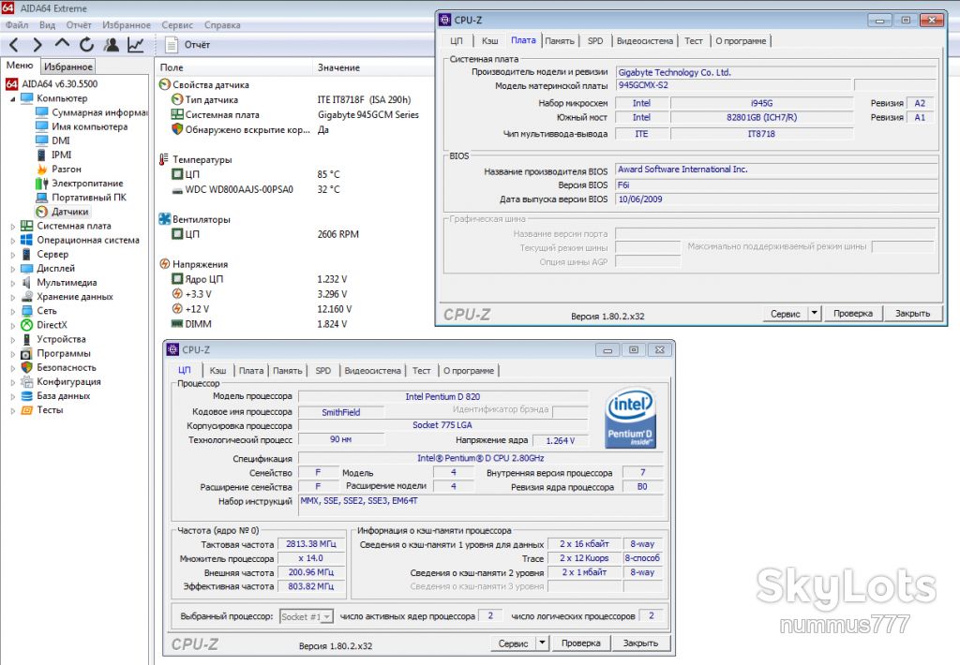Image resolution: width=960 pixels, height=665 pixels.
Task: Open the user profile toolbar icon
Action: (111, 45)
